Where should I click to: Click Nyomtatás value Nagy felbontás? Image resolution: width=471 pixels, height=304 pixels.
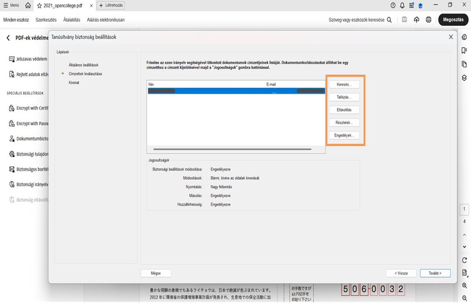(x=221, y=187)
